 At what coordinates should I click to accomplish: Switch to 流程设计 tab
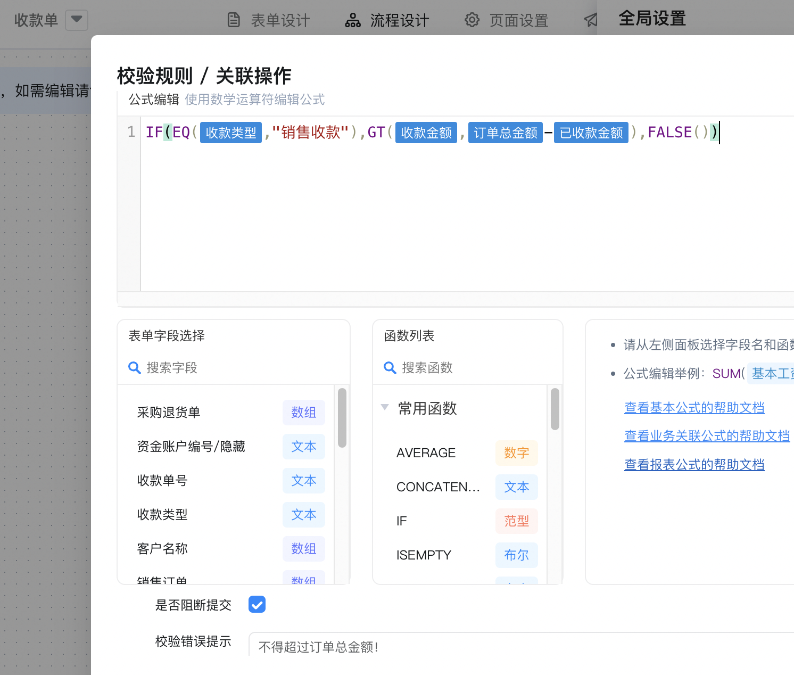(387, 20)
